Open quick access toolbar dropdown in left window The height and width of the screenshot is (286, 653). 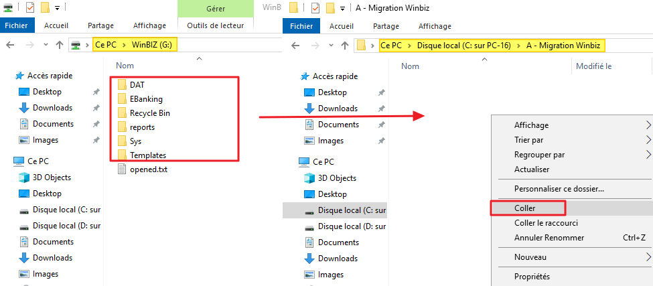(57, 8)
